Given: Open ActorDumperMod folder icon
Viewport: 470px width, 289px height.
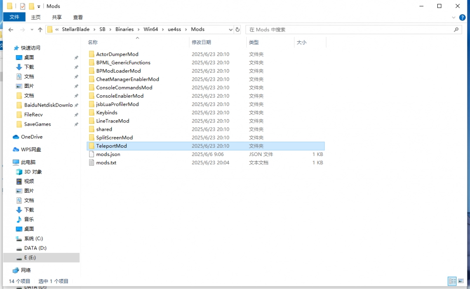Looking at the screenshot, I should tap(91, 54).
